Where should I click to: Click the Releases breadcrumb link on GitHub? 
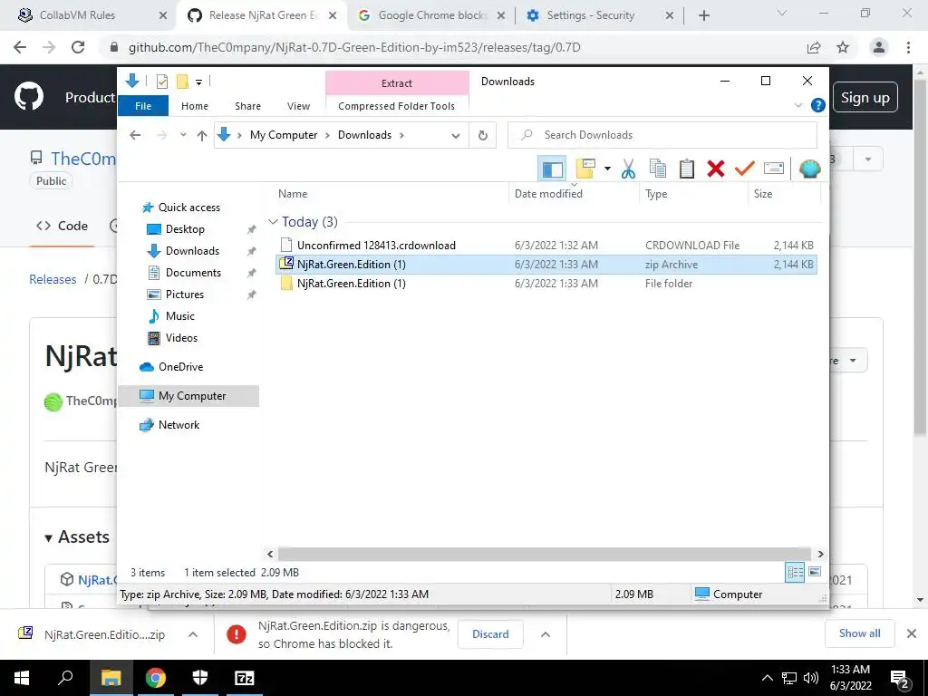point(53,279)
